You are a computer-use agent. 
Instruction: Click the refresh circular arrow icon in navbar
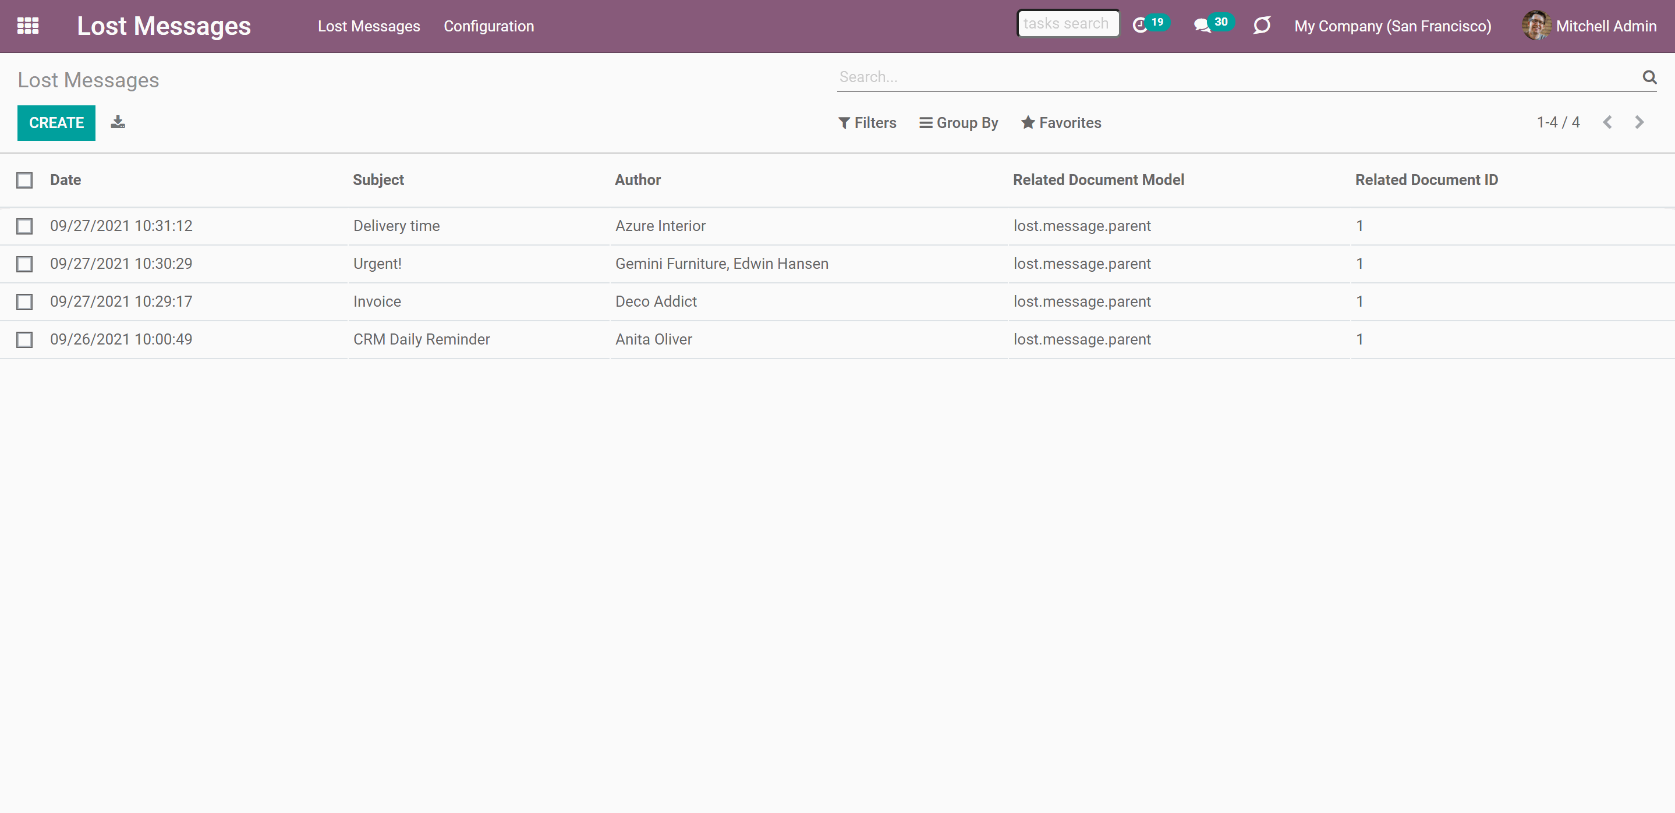click(1262, 26)
